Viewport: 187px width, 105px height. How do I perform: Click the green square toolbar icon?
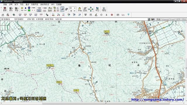pos(29,10)
